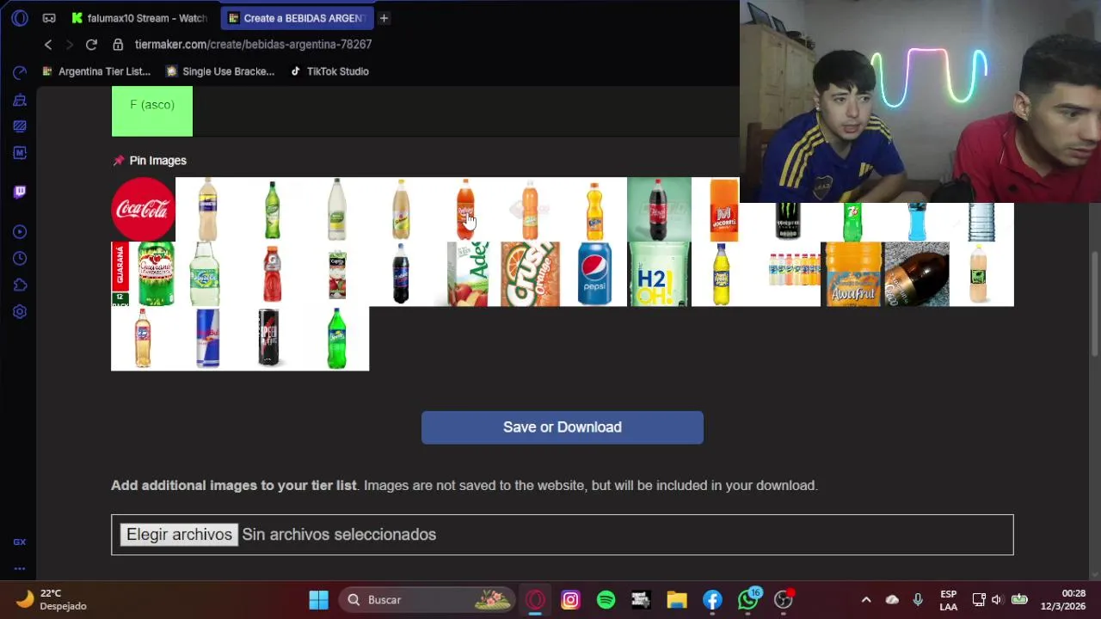
Task: Select the H2OH! image
Action: click(659, 273)
